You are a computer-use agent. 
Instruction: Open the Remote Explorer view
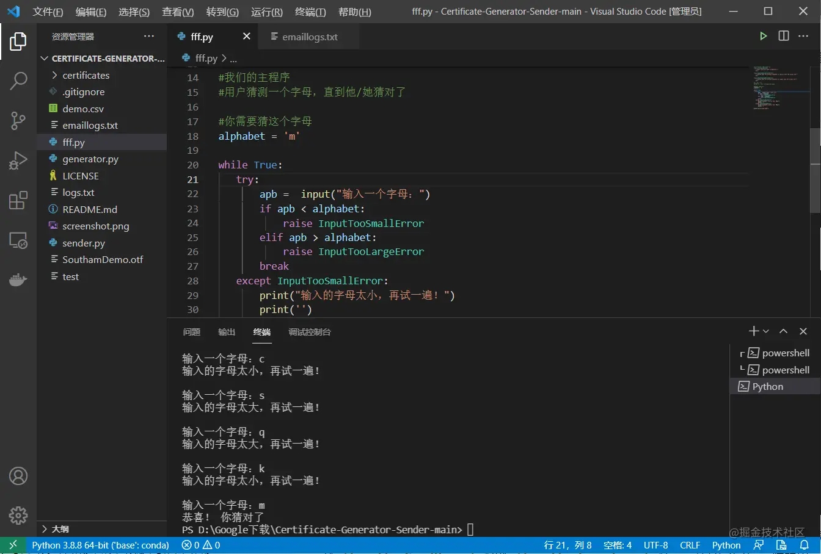coord(18,240)
